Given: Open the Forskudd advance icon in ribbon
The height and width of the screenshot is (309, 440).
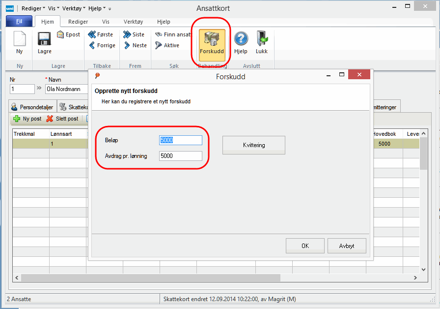Looking at the screenshot, I should tap(212, 40).
